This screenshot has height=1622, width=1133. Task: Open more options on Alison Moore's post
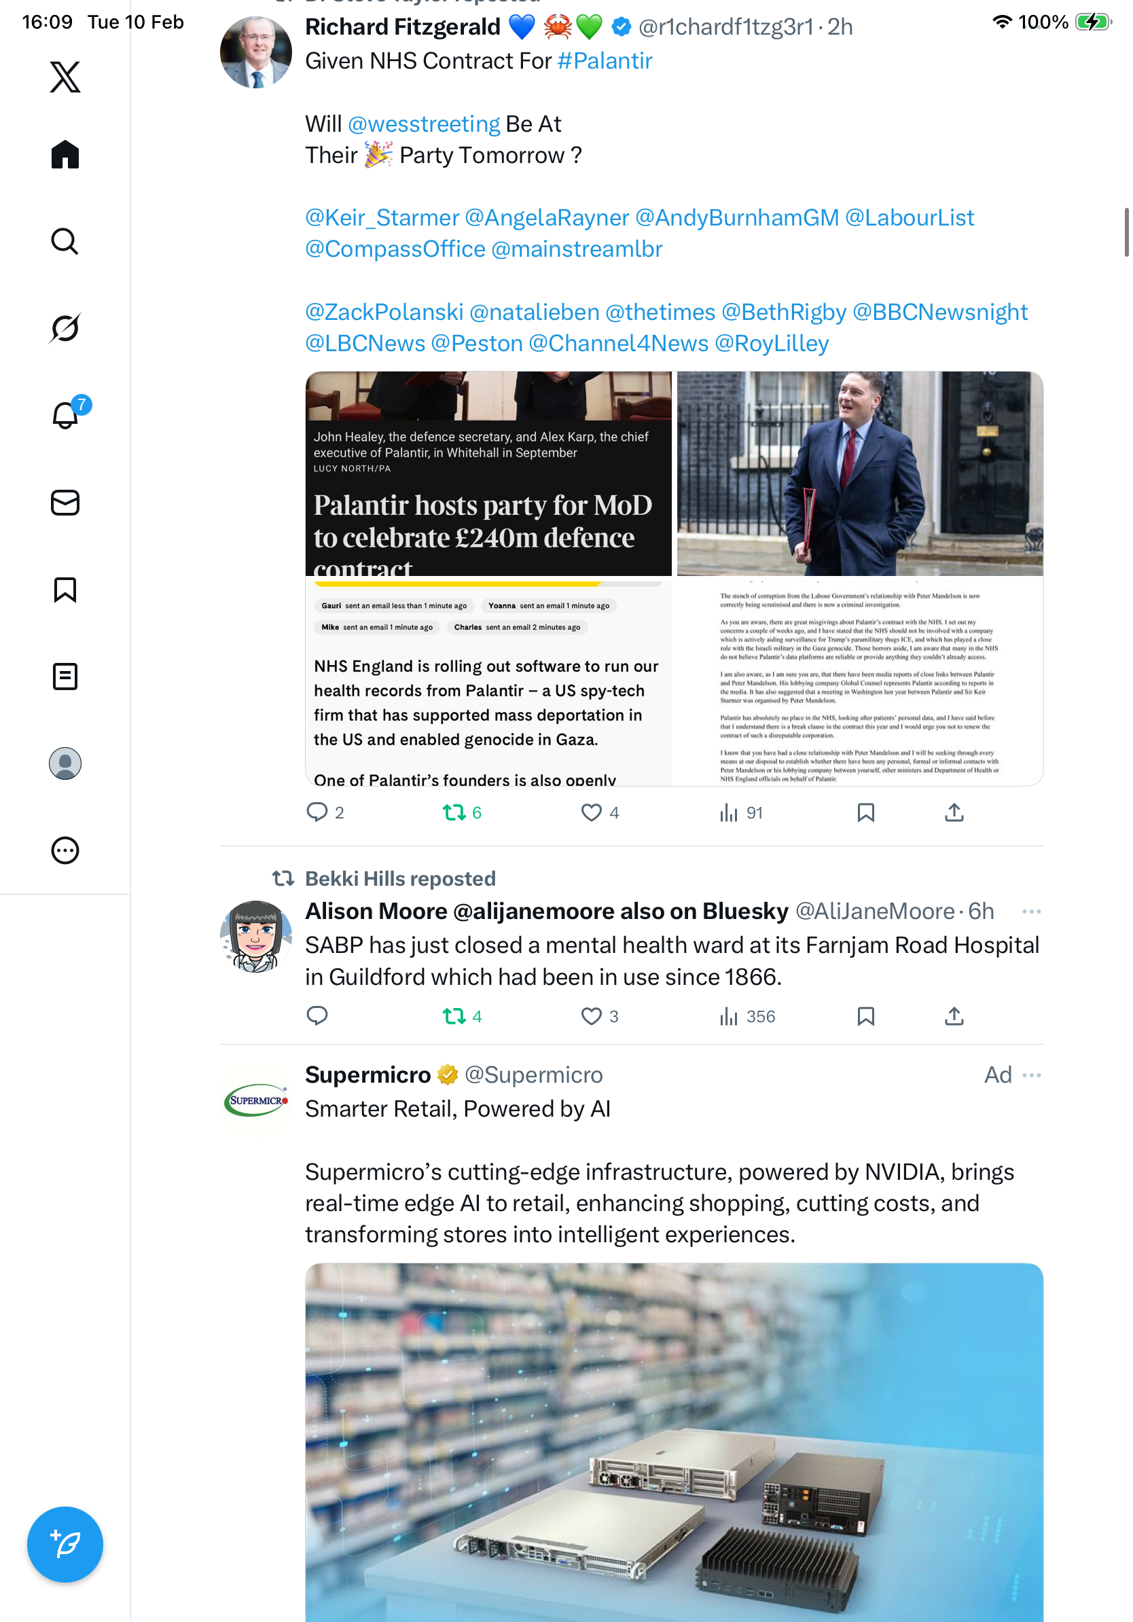click(x=1031, y=912)
